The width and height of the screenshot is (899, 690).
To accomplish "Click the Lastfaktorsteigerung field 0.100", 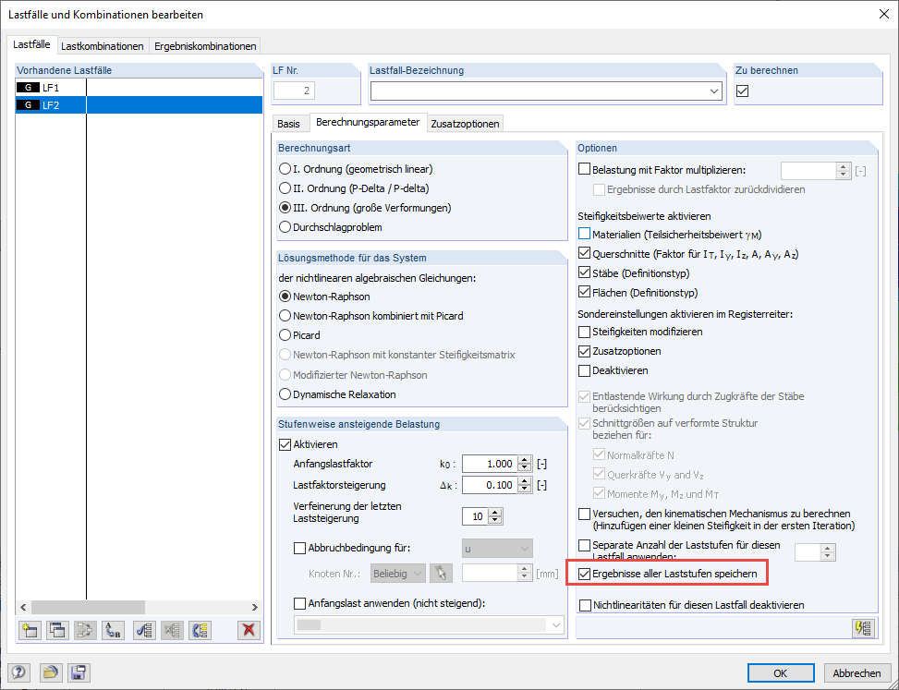I will (x=490, y=485).
